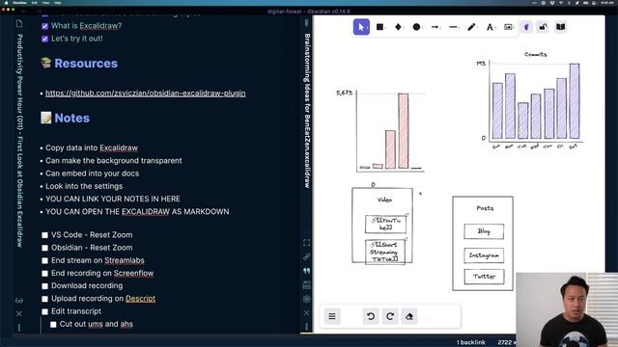The height and width of the screenshot is (347, 618).
Task: Open the obsidian-excalidraw-plugin GitHub link
Action: (x=146, y=93)
